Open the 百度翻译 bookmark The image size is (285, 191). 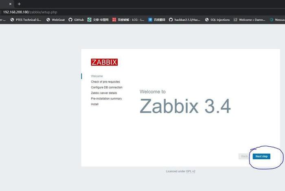point(157,20)
